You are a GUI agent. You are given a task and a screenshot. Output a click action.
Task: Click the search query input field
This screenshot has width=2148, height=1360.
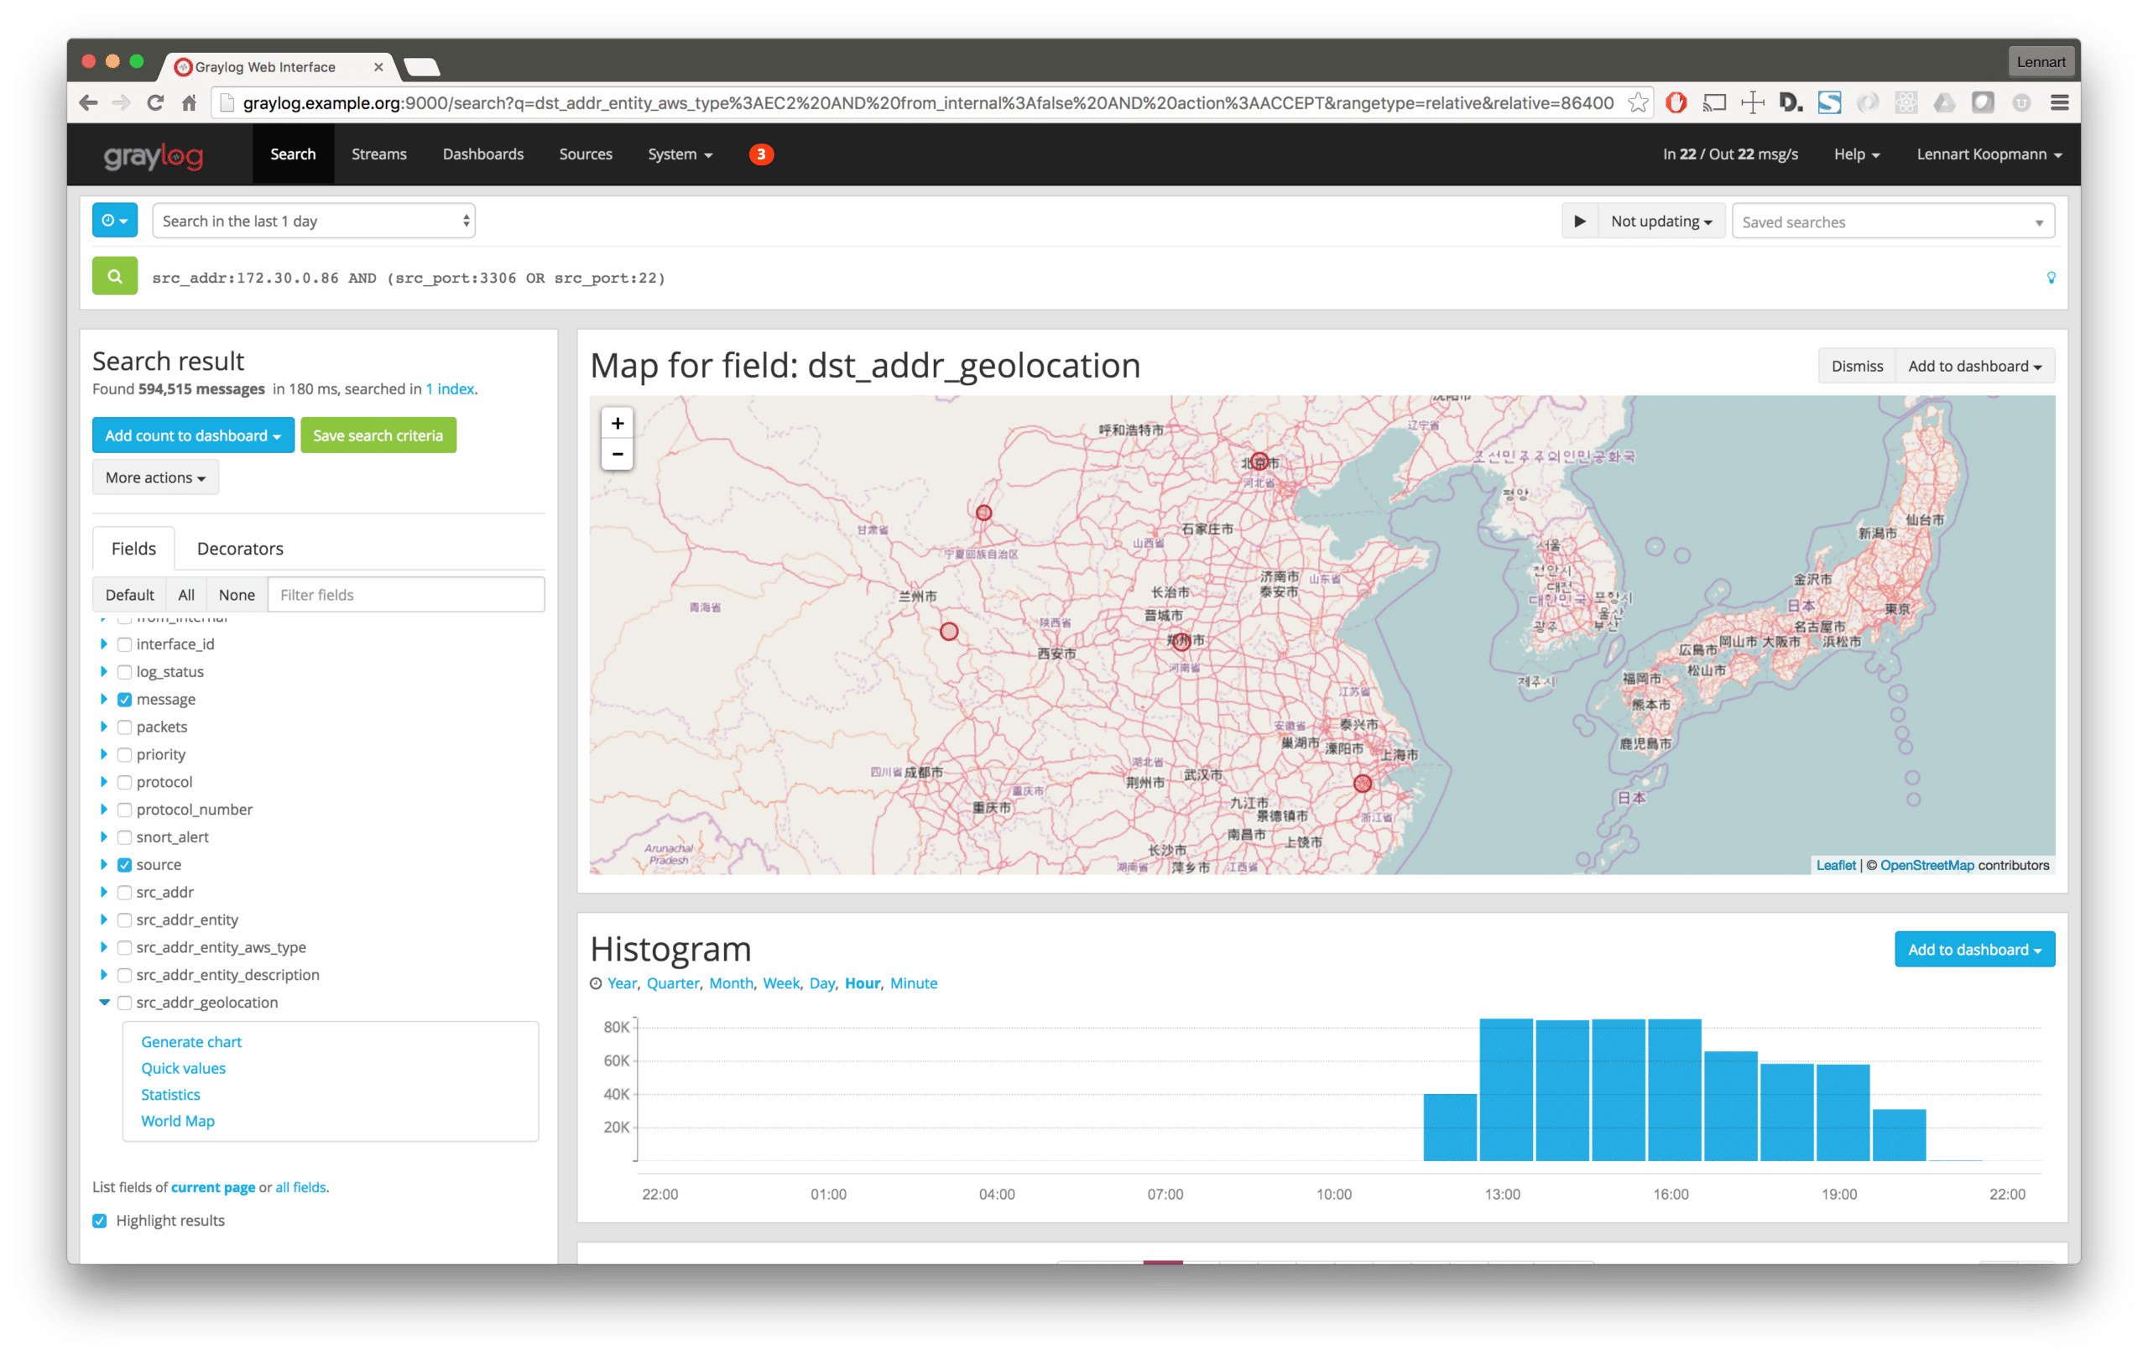[1092, 278]
